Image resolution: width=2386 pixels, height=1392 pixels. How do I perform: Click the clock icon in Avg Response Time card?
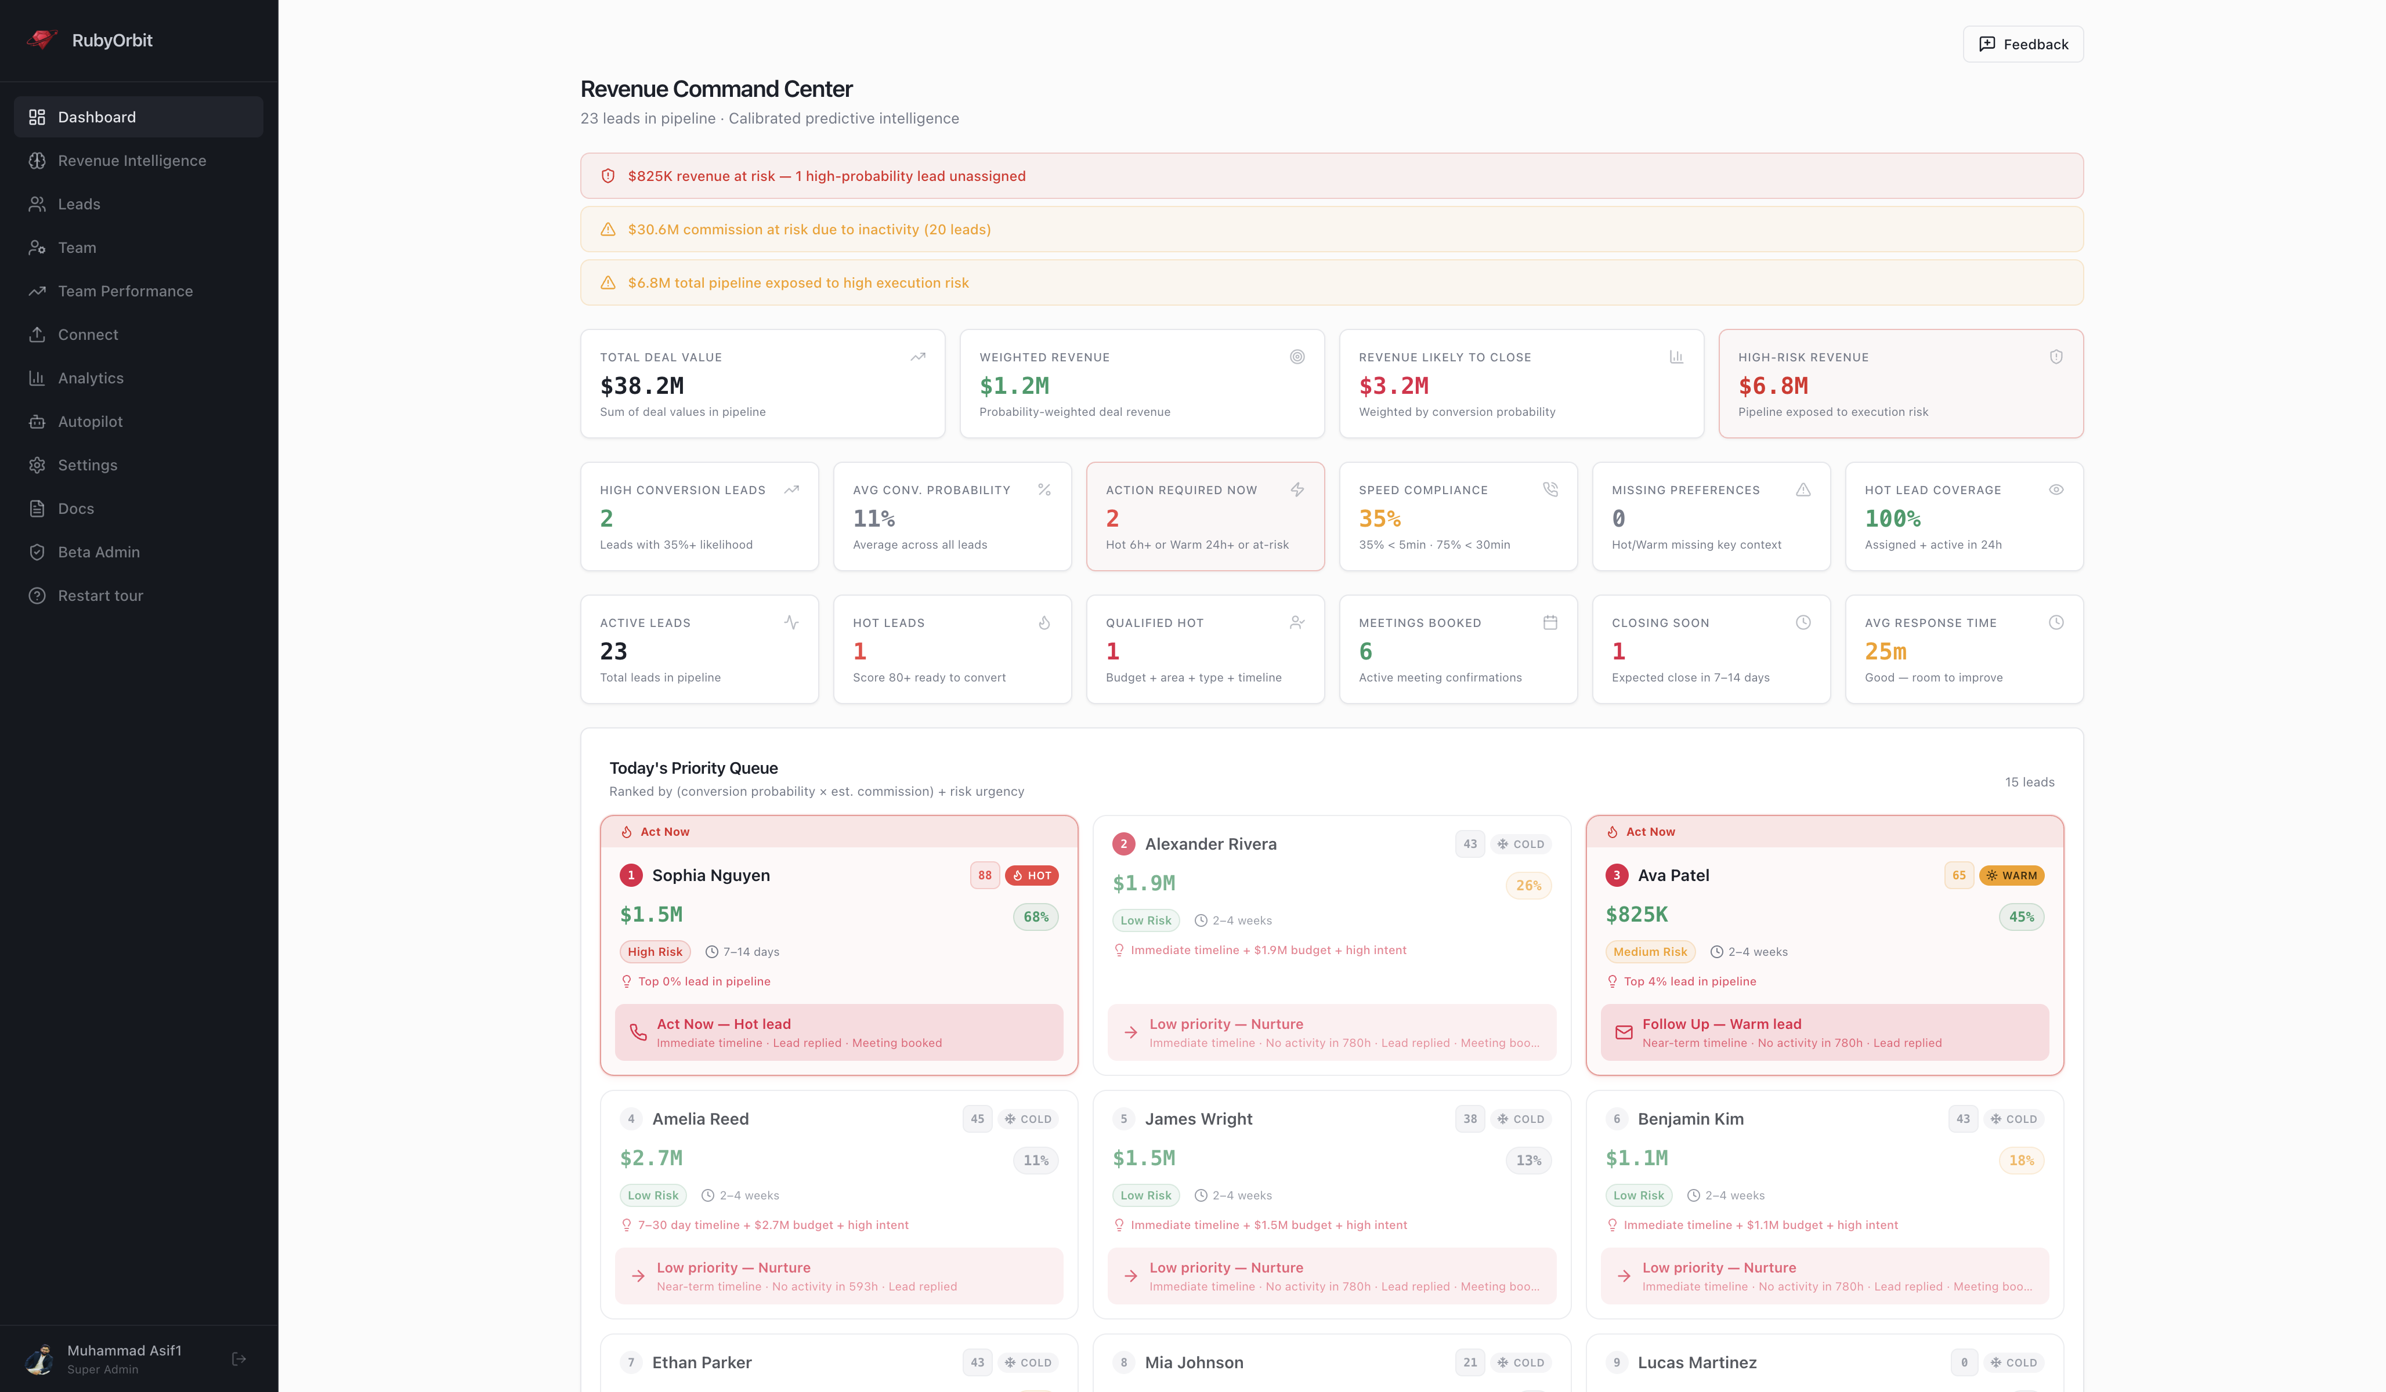pyautogui.click(x=2056, y=622)
